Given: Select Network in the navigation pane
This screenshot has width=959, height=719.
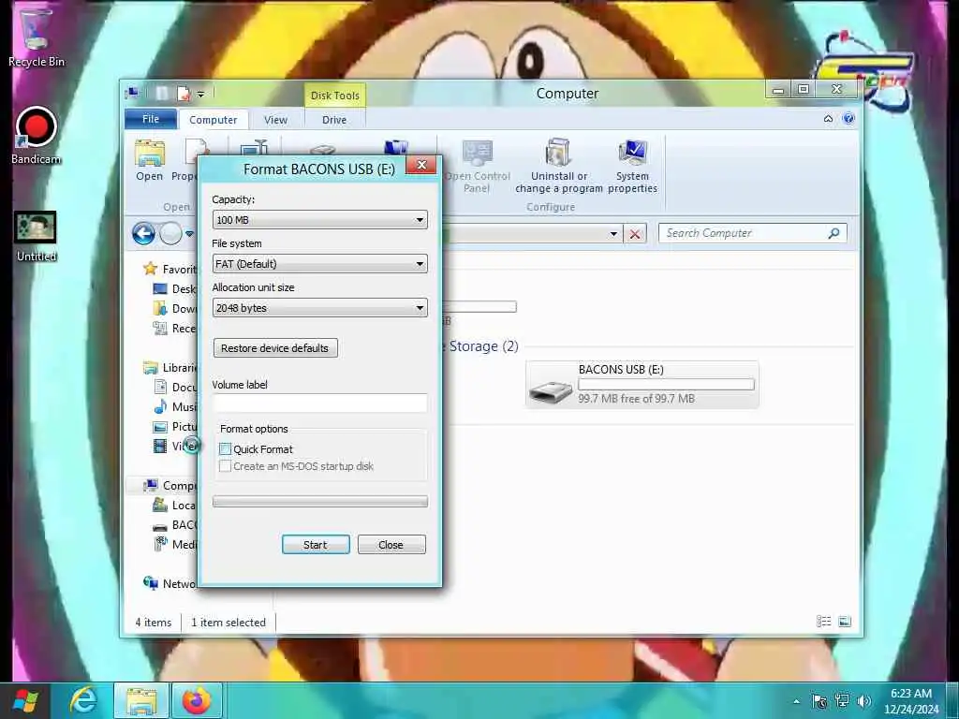Looking at the screenshot, I should 170,583.
